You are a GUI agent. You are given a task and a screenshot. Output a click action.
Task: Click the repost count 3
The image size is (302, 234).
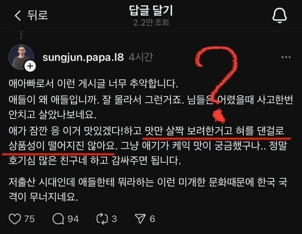pyautogui.click(x=114, y=219)
